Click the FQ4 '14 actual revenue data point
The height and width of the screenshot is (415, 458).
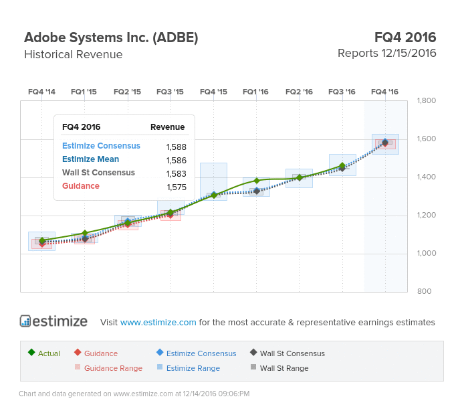pos(41,241)
